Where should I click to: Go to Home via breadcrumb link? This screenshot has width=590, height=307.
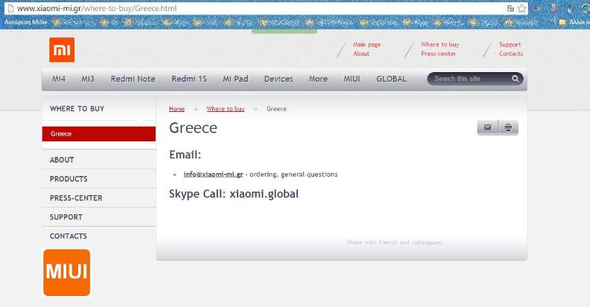(177, 109)
